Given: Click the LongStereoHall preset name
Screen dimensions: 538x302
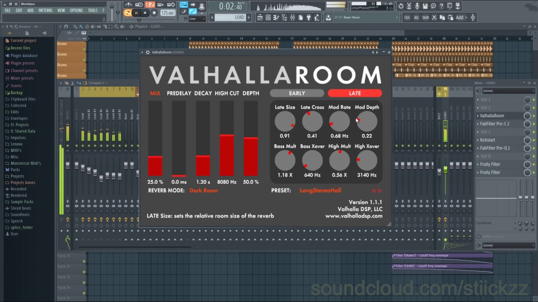Looking at the screenshot, I should 320,190.
